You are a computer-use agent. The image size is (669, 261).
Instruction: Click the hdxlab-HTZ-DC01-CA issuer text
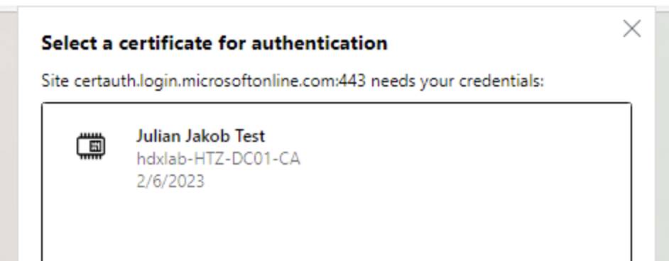(218, 159)
